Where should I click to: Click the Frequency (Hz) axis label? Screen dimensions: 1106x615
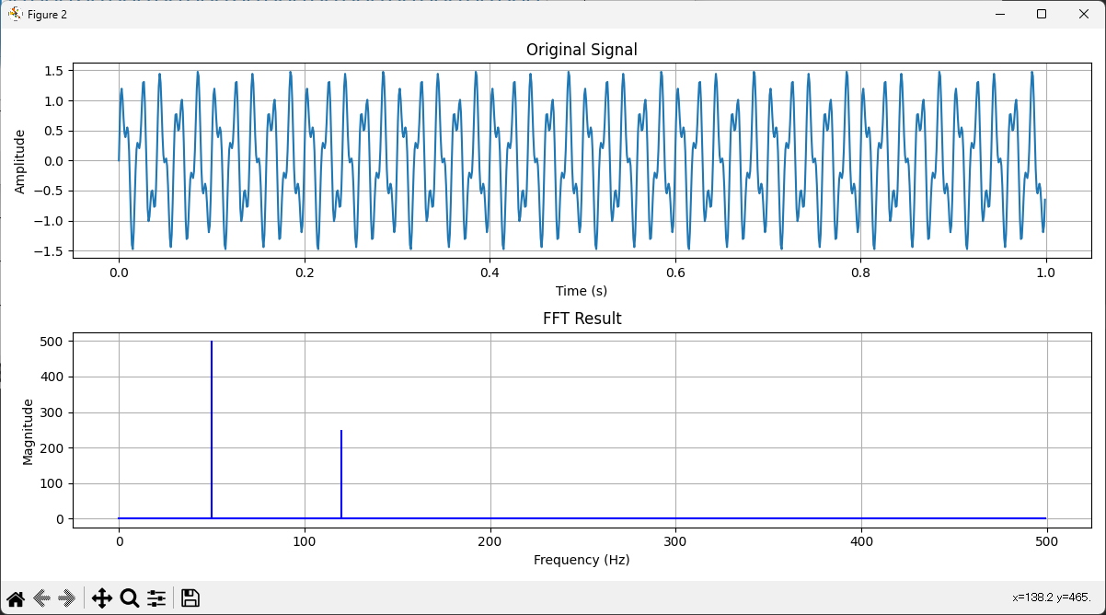click(582, 559)
